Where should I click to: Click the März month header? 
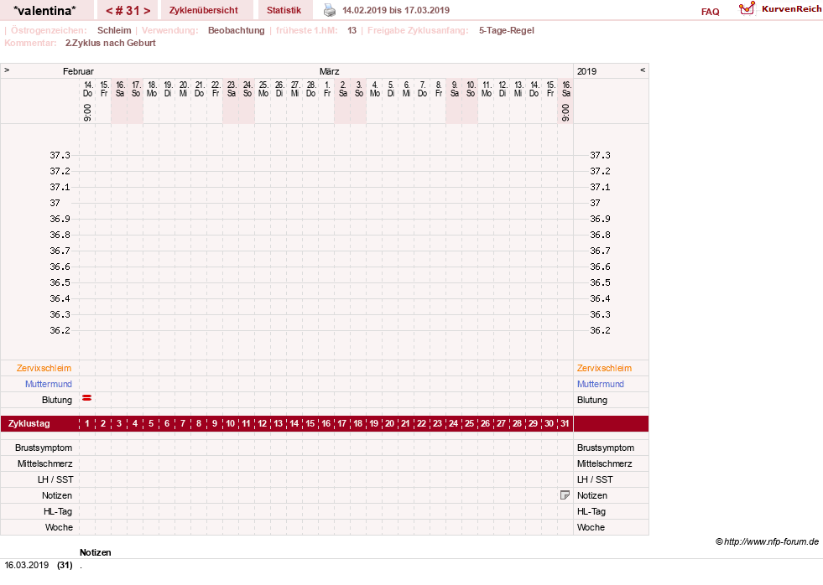(329, 71)
